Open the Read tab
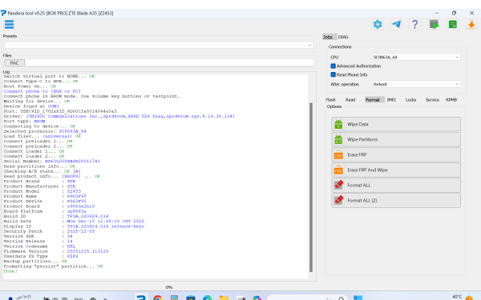Screen dimensions: 481x300 (x=350, y=100)
